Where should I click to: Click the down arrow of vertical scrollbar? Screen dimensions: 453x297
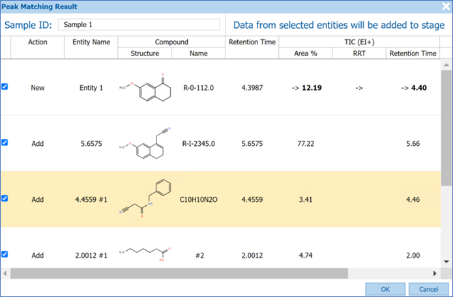coord(446,262)
